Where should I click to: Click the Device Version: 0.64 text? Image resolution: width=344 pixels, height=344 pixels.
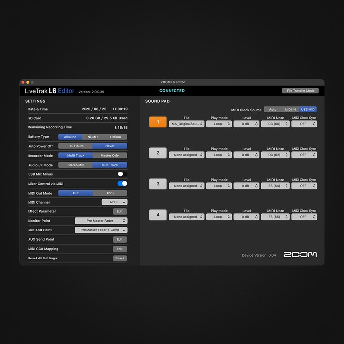(258, 255)
